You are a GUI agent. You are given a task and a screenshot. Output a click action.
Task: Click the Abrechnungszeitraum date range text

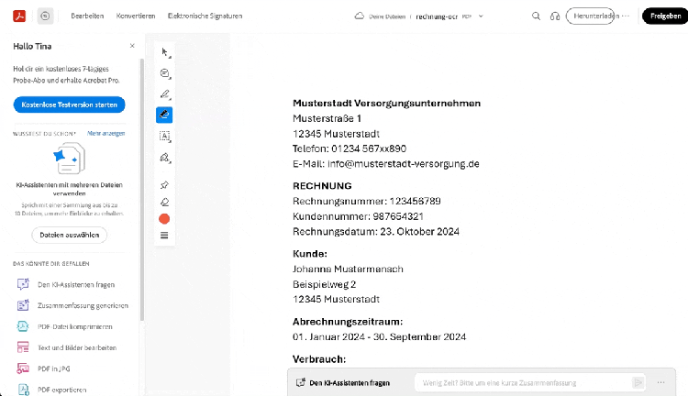[x=379, y=336]
